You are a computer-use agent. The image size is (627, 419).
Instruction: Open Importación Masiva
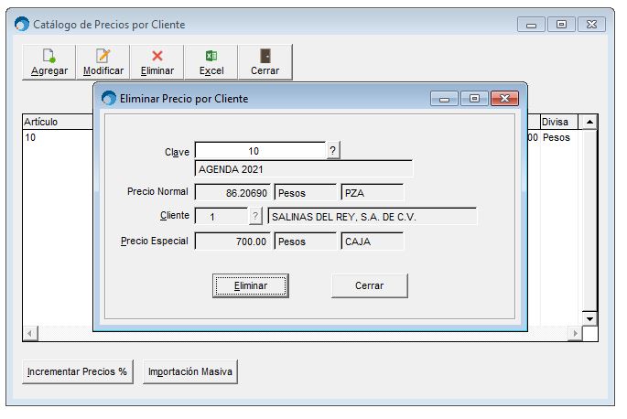(x=190, y=371)
